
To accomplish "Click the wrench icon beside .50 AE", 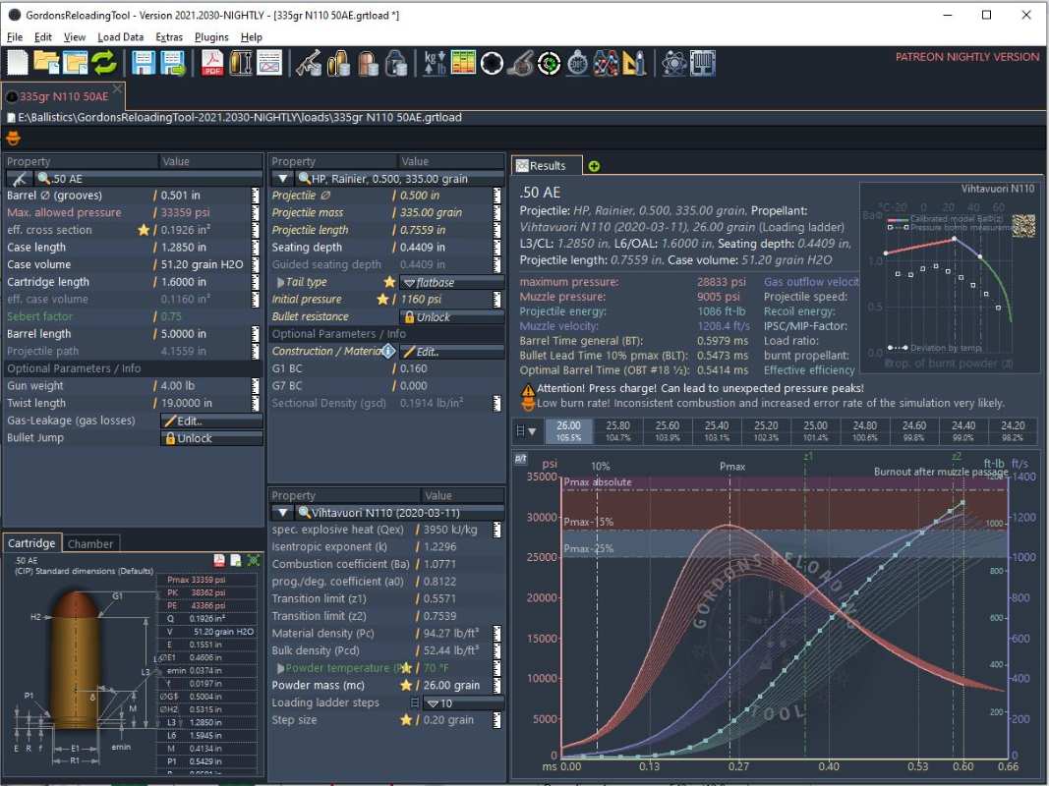I will [x=20, y=179].
